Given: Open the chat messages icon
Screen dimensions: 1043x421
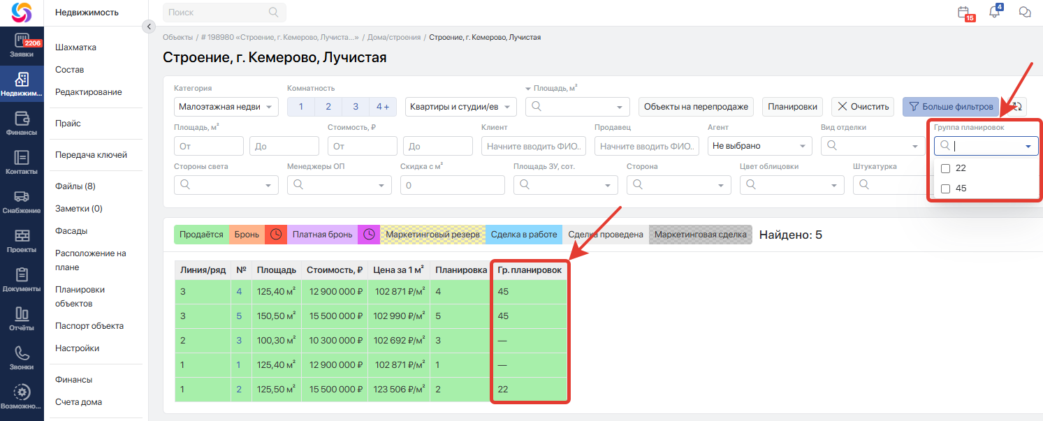Looking at the screenshot, I should click(1025, 13).
